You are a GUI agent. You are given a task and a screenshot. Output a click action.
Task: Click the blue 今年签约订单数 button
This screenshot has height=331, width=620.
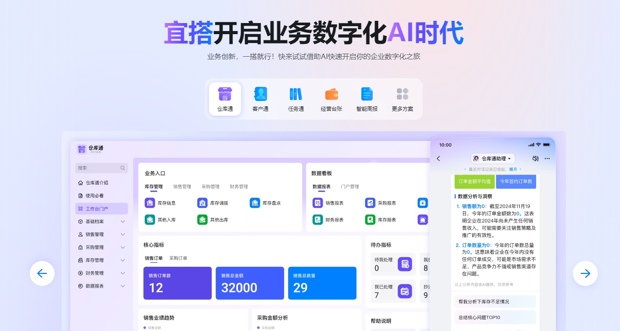(516, 182)
